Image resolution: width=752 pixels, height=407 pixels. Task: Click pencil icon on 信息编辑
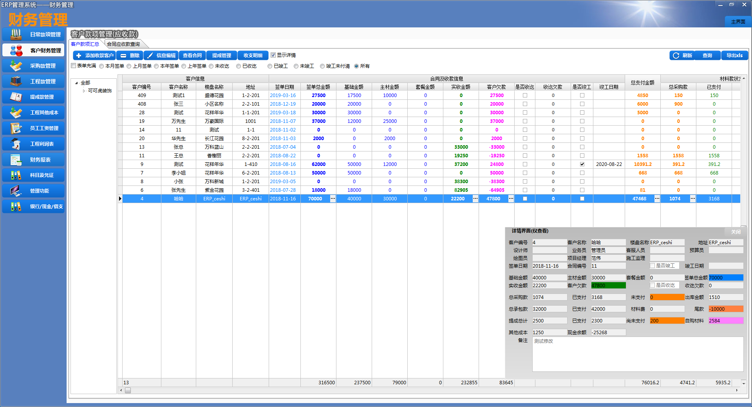150,56
